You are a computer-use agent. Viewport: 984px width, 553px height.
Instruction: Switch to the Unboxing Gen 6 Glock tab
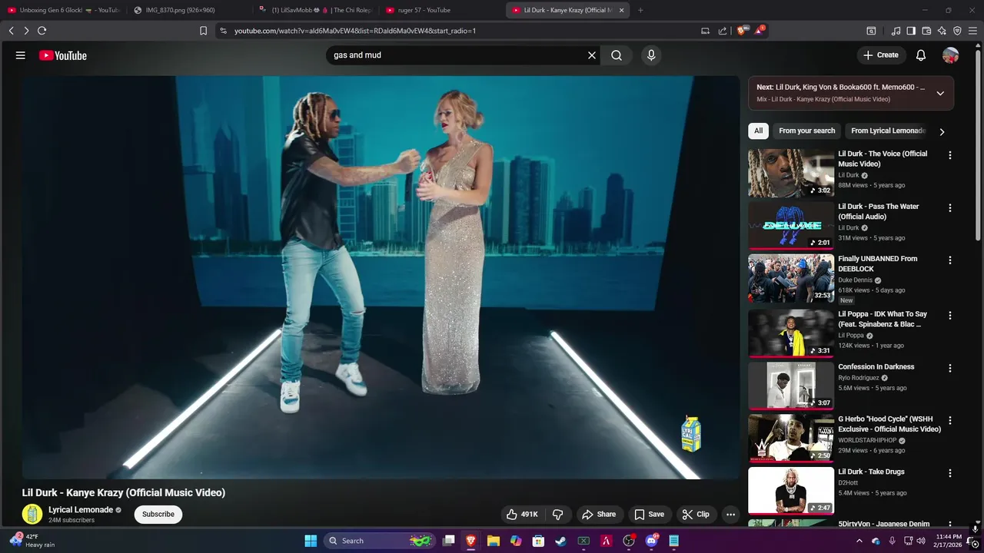(x=63, y=10)
